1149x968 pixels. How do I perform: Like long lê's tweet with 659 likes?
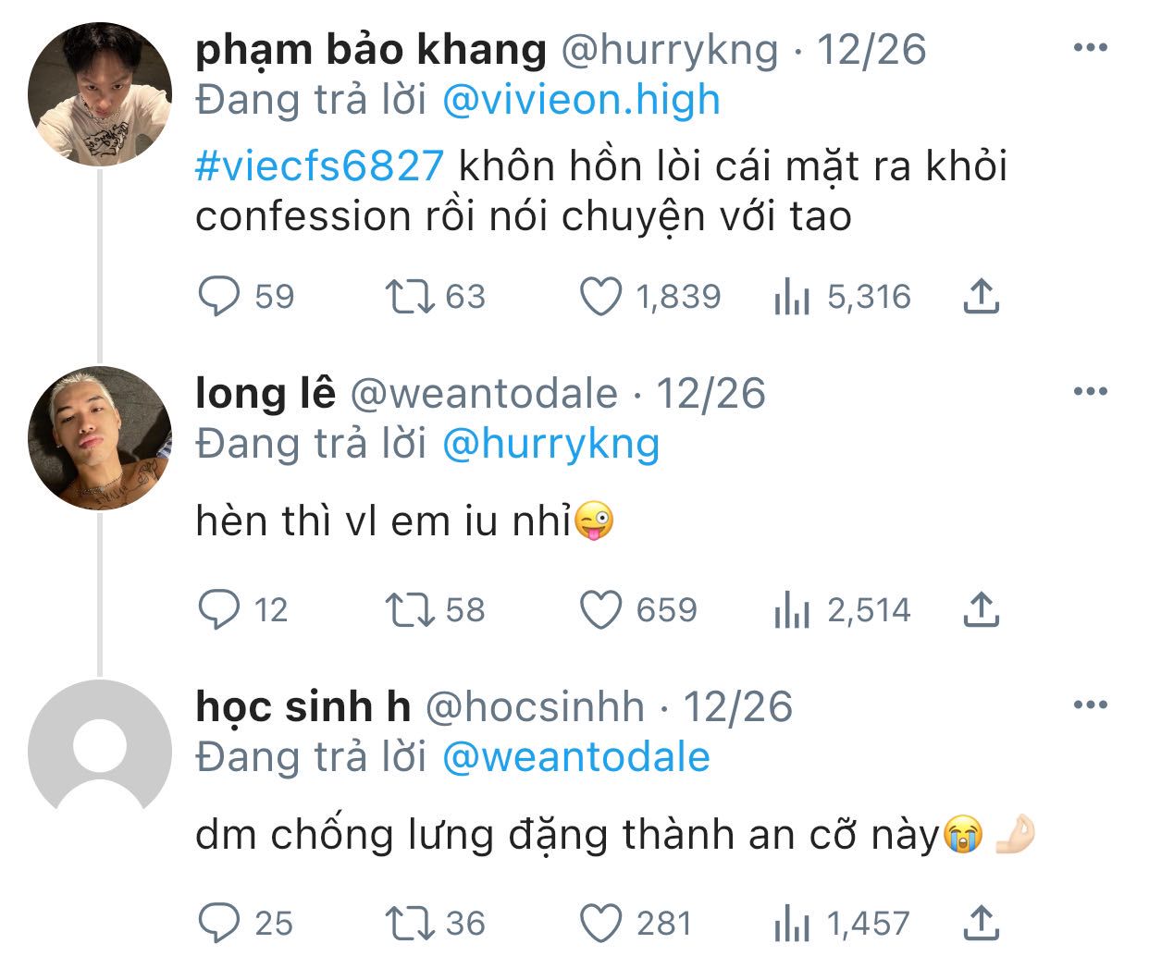point(600,610)
